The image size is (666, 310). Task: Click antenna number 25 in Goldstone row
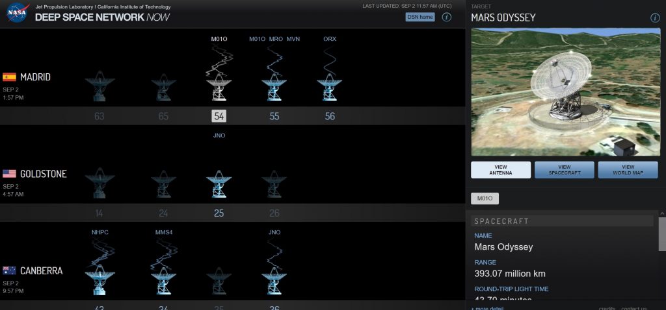[x=219, y=213]
